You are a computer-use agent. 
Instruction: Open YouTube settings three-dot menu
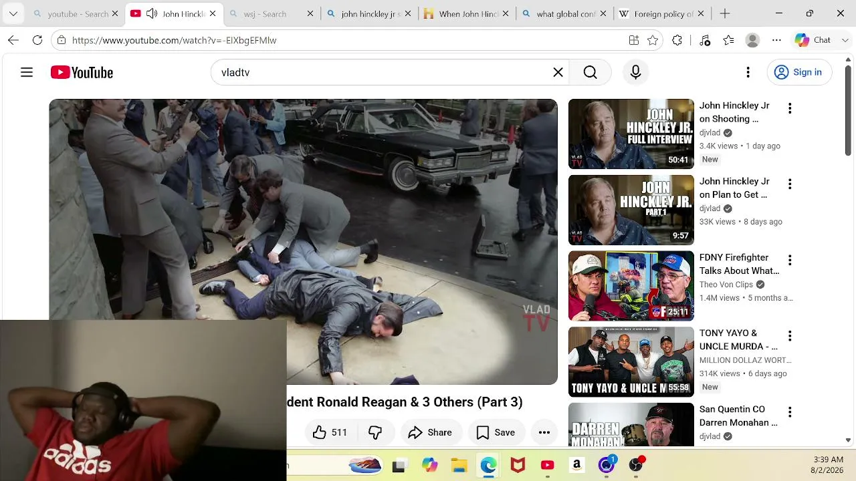tap(748, 72)
